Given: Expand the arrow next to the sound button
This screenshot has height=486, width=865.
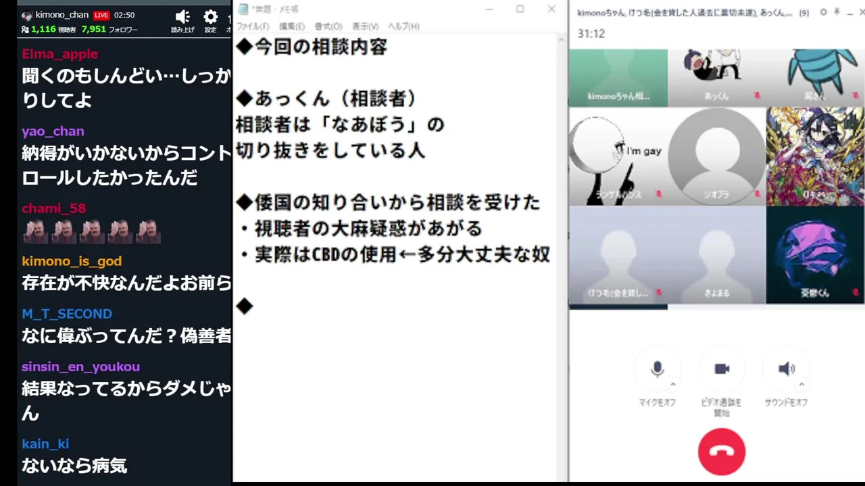Looking at the screenshot, I should point(801,384).
